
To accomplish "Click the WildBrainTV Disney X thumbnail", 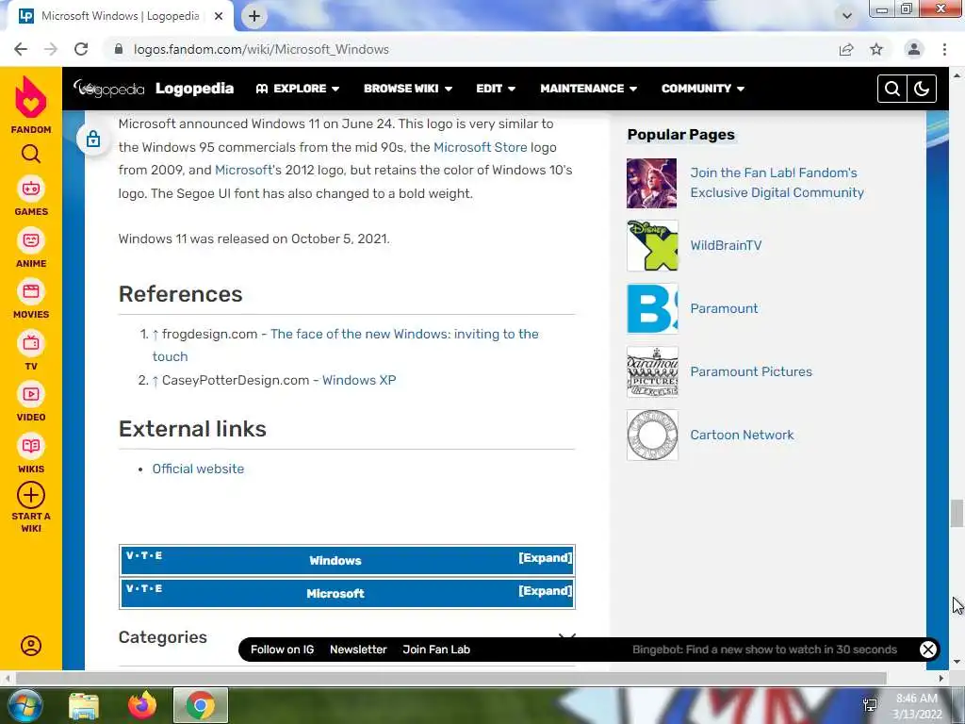I will [652, 245].
